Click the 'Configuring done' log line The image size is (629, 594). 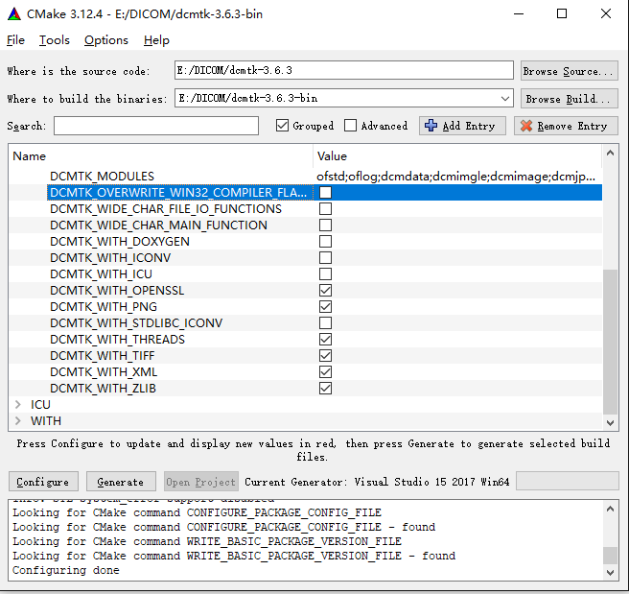(66, 570)
